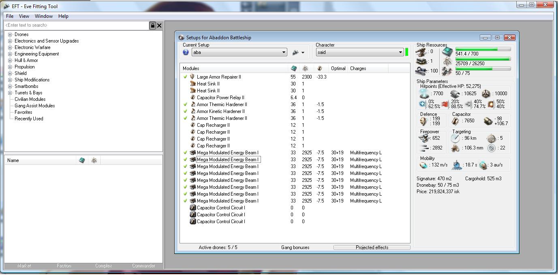Click the Projected effects button

[372, 247]
